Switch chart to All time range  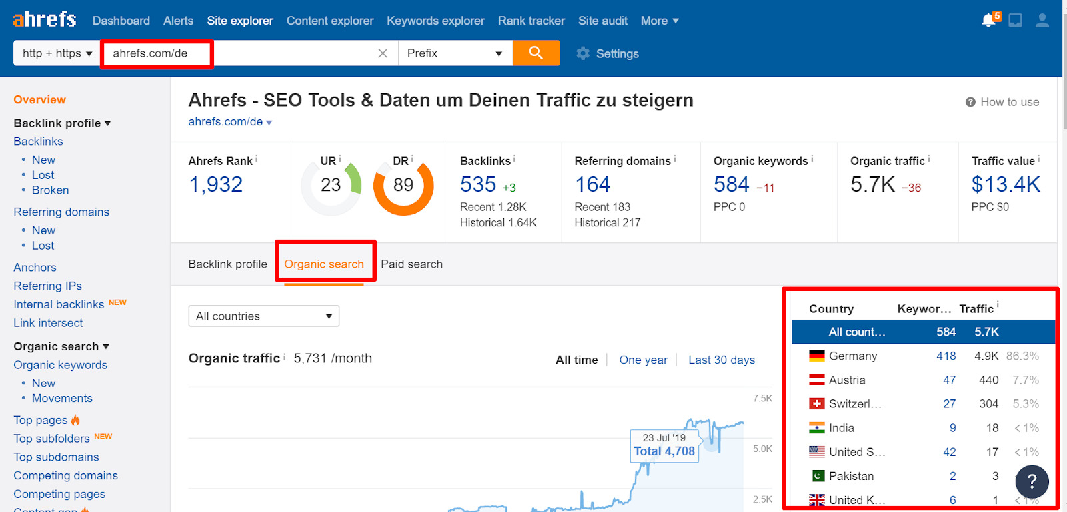coord(576,360)
